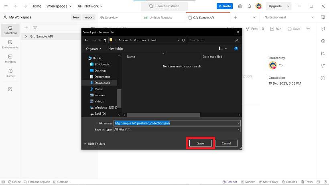Switch to the Untitled Request tab

pyautogui.click(x=158, y=18)
